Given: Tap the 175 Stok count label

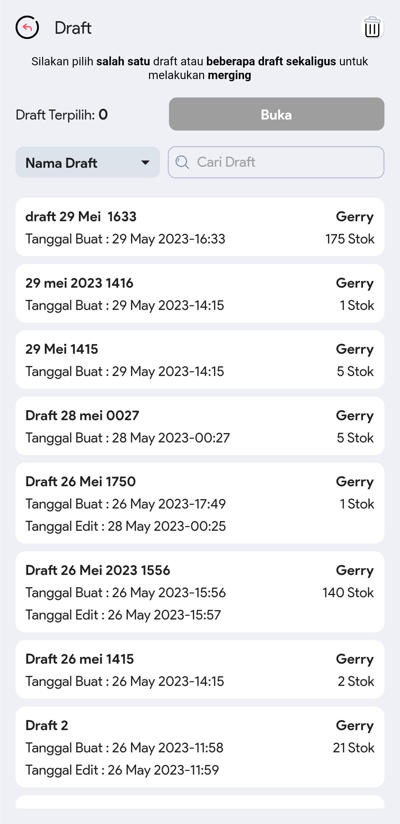Looking at the screenshot, I should (x=350, y=239).
